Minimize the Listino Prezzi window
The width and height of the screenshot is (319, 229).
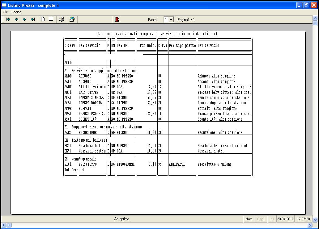pyautogui.click(x=300, y=5)
